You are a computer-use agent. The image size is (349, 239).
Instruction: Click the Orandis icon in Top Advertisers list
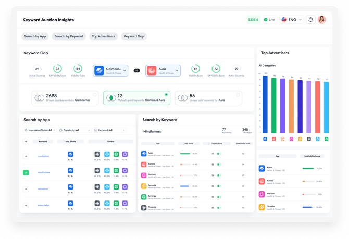point(262,207)
